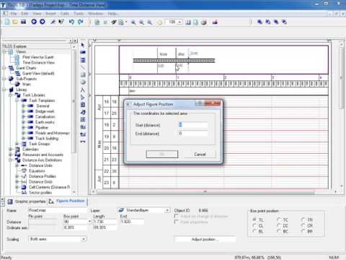This screenshot has width=346, height=260.
Task: Select the BL box point radio button
Action: [254, 231]
